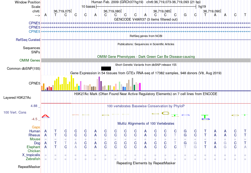Click the orange Gaps label
The width and height of the screenshot is (251, 173).
[36, 127]
